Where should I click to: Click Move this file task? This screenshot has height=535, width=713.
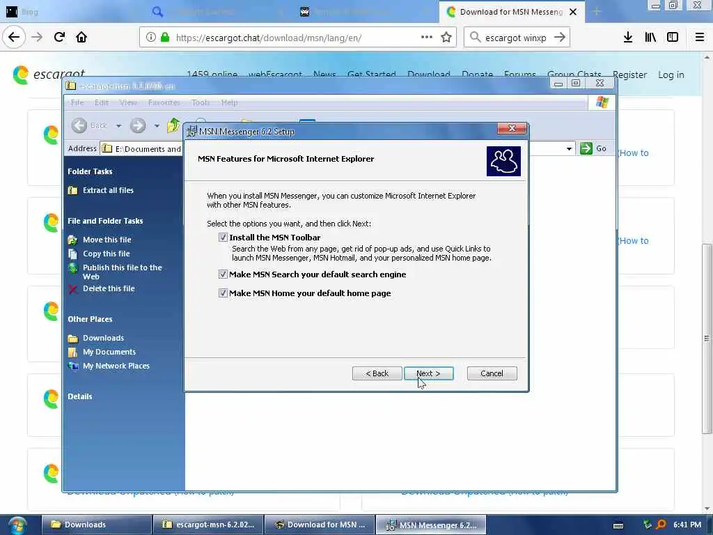click(107, 240)
